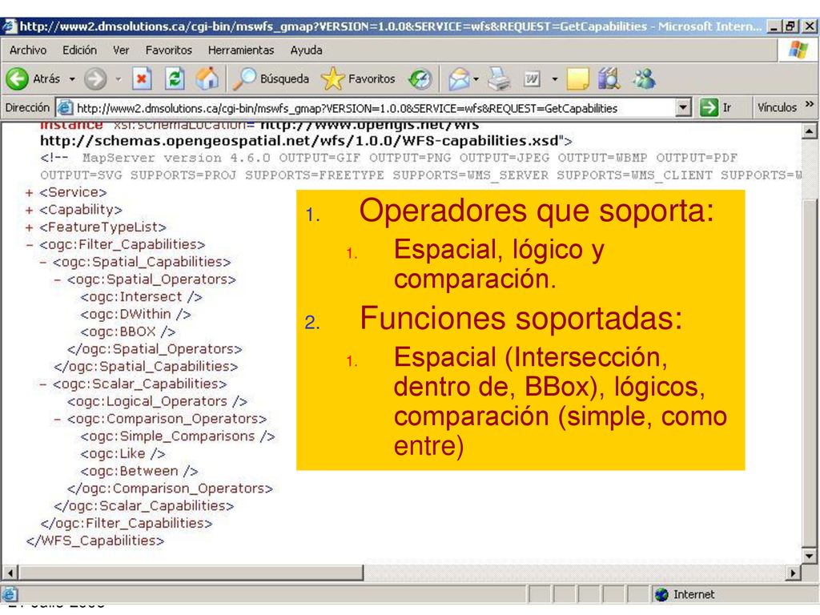Edit page with Word icon
The image size is (820, 615).
(532, 79)
